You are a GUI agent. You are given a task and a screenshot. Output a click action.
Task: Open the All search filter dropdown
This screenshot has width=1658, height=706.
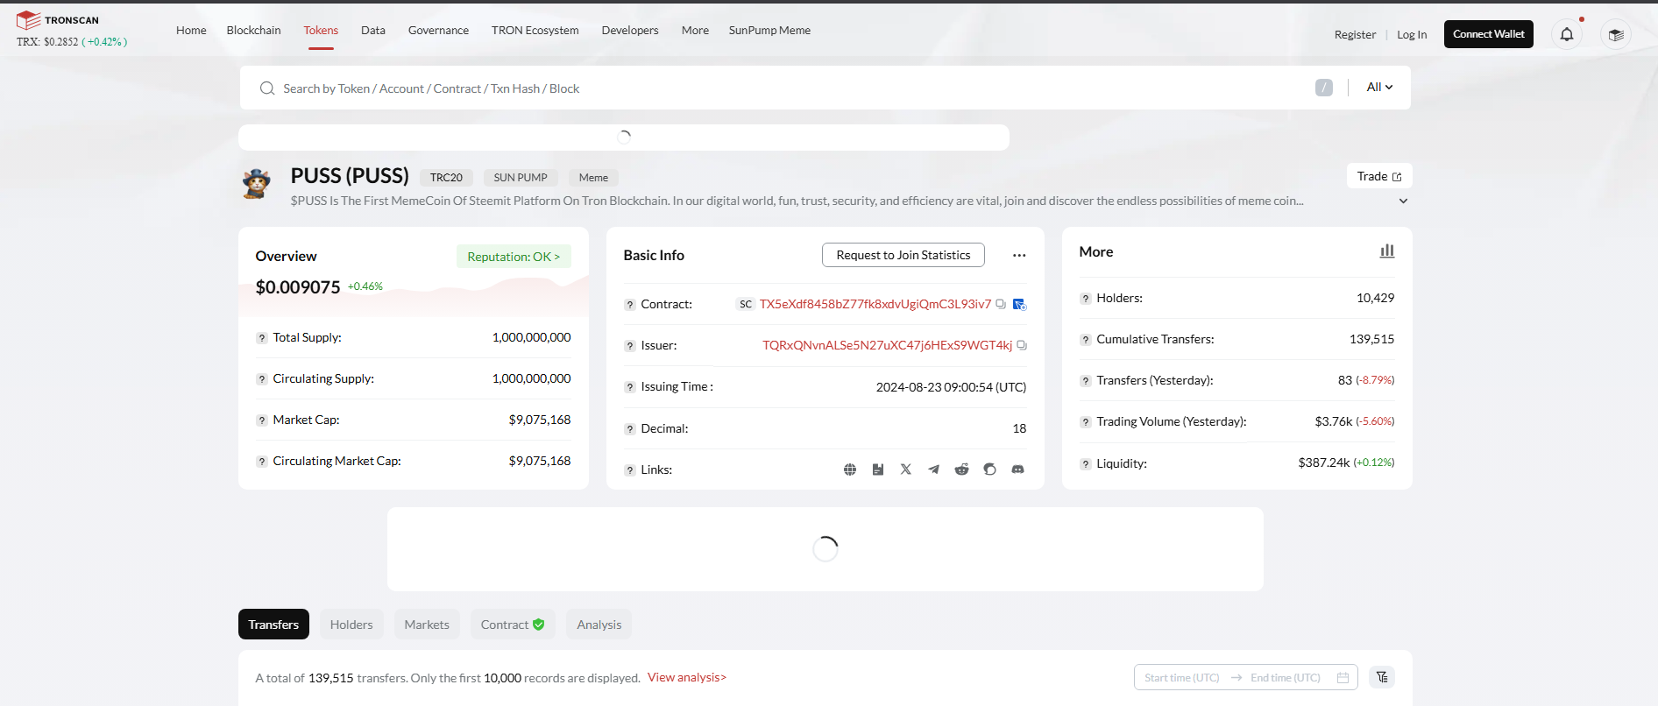1379,88
